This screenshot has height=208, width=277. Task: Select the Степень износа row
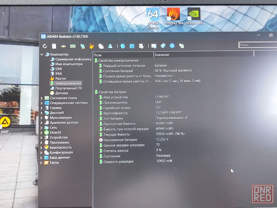tap(130, 150)
